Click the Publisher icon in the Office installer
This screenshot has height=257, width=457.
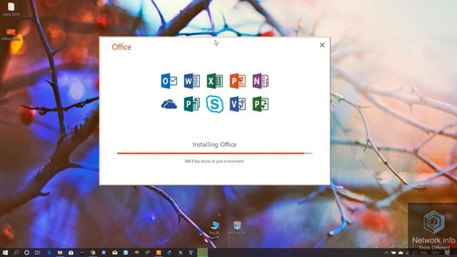pos(192,104)
